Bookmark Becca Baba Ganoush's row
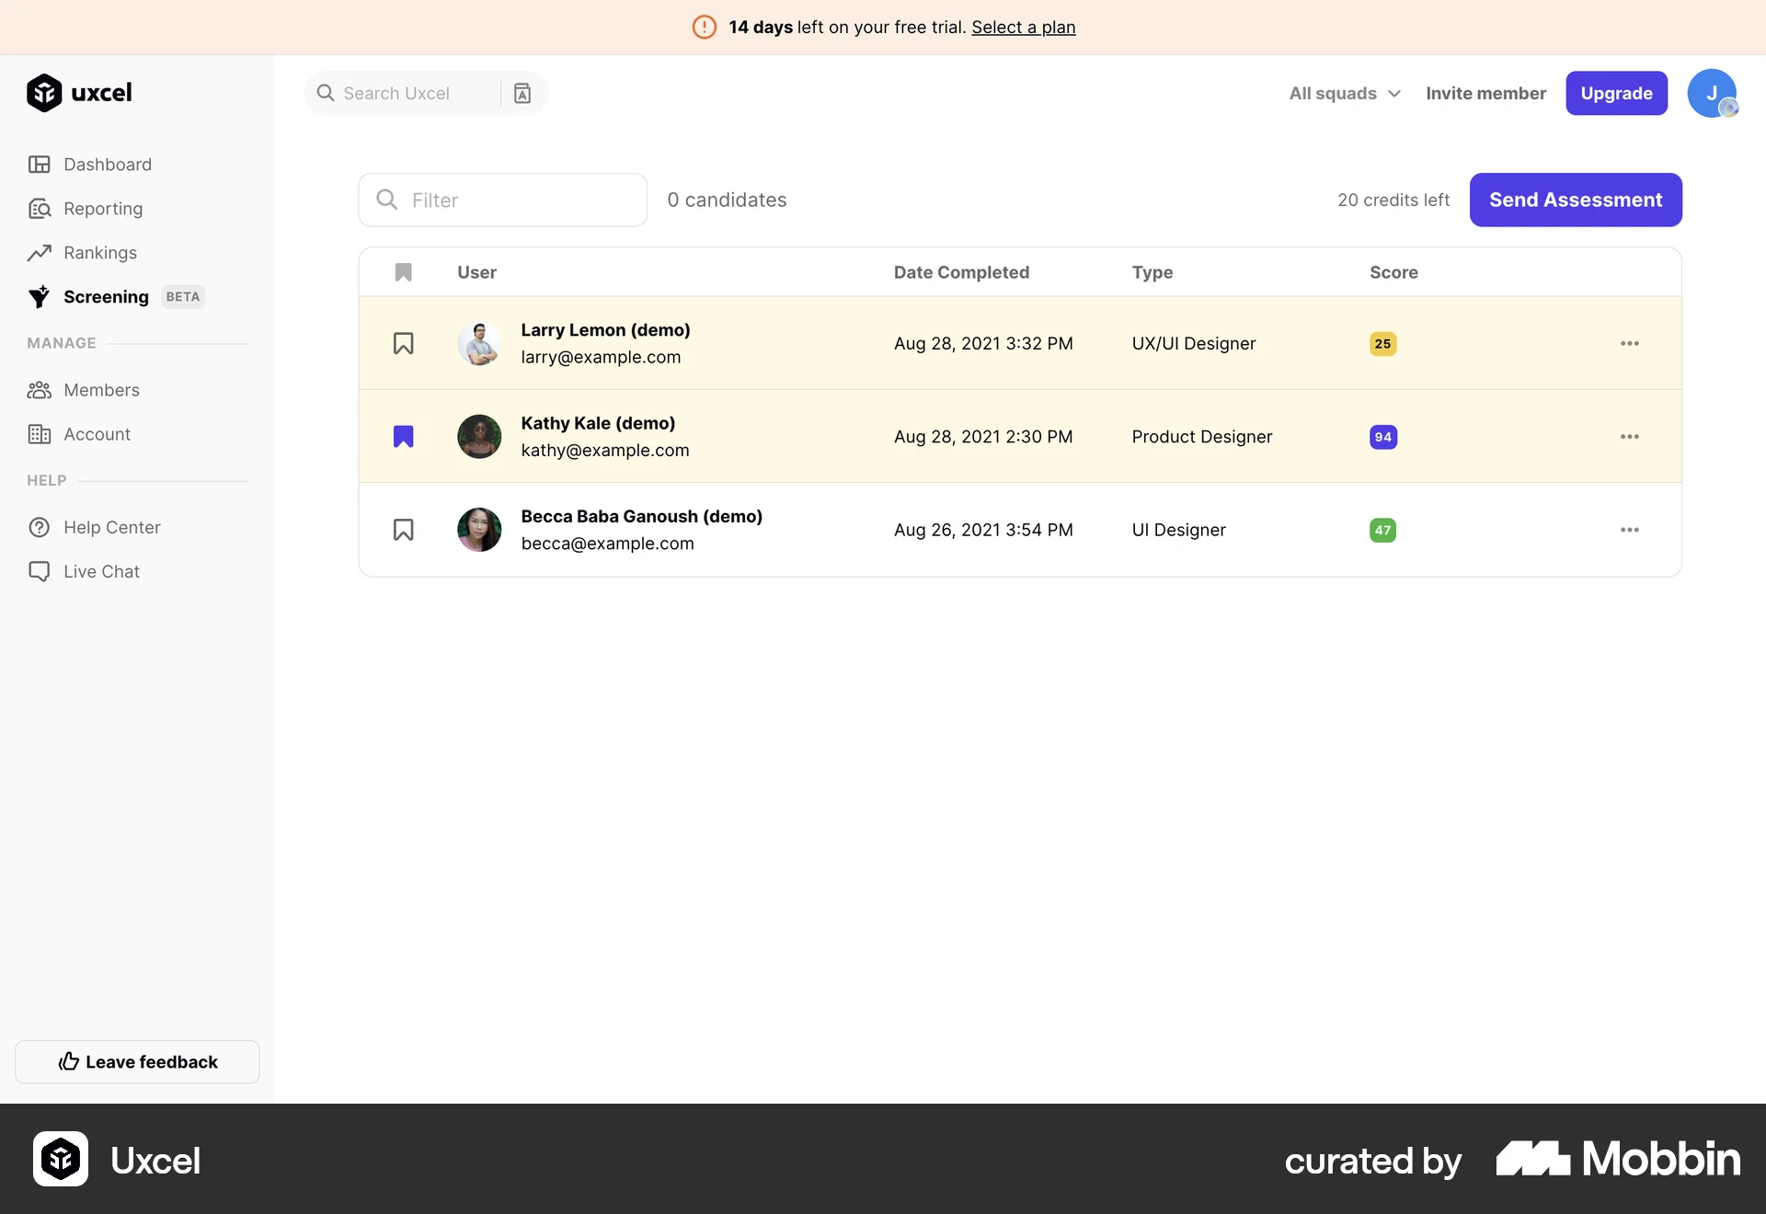 coord(404,530)
